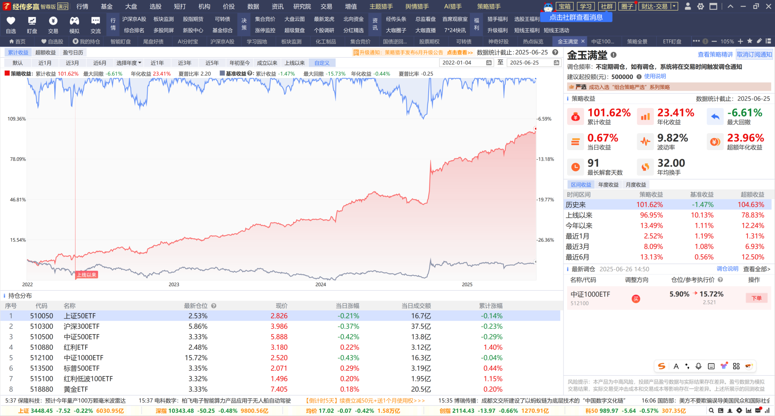
Task: Click the help icon beside 数据统计截止 date
Action: pos(555,52)
